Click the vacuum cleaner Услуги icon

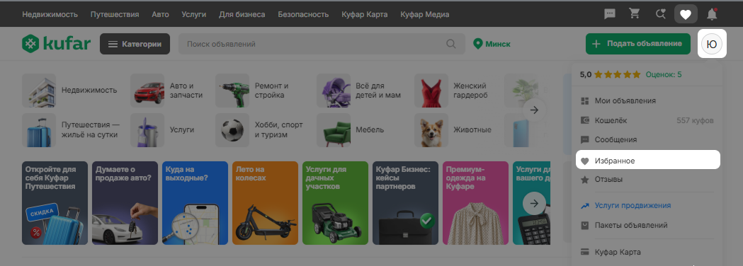(x=147, y=130)
